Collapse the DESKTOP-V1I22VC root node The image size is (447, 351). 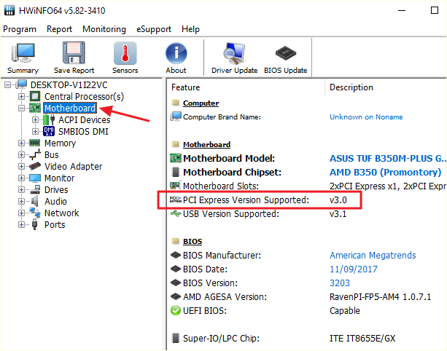pos(8,84)
